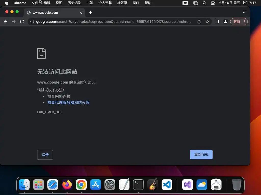The image size is (261, 195).
Task: Click the 更新 update button
Action: coord(237,22)
